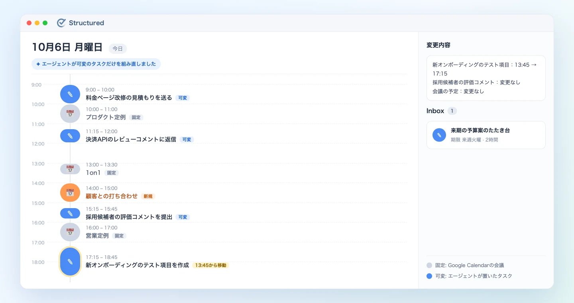Click 期限 来週火曜 · 2時間 inbox detail
This screenshot has height=303, width=574.
[474, 140]
